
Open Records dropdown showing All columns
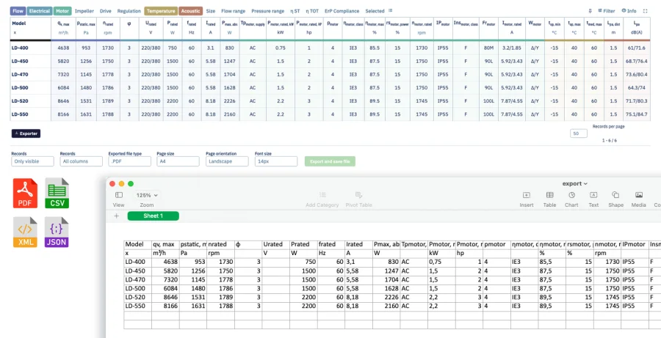[x=81, y=161]
